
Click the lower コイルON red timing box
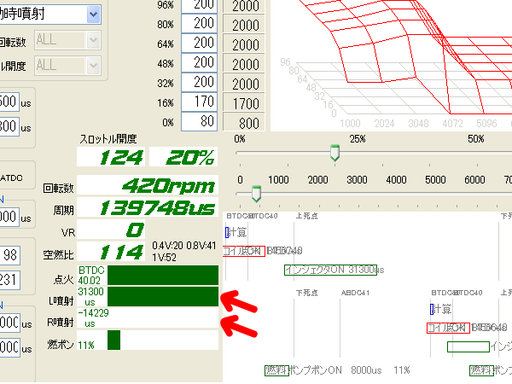(448, 328)
